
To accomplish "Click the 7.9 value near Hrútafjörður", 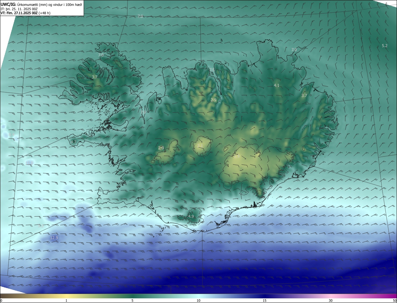I will [x=143, y=112].
